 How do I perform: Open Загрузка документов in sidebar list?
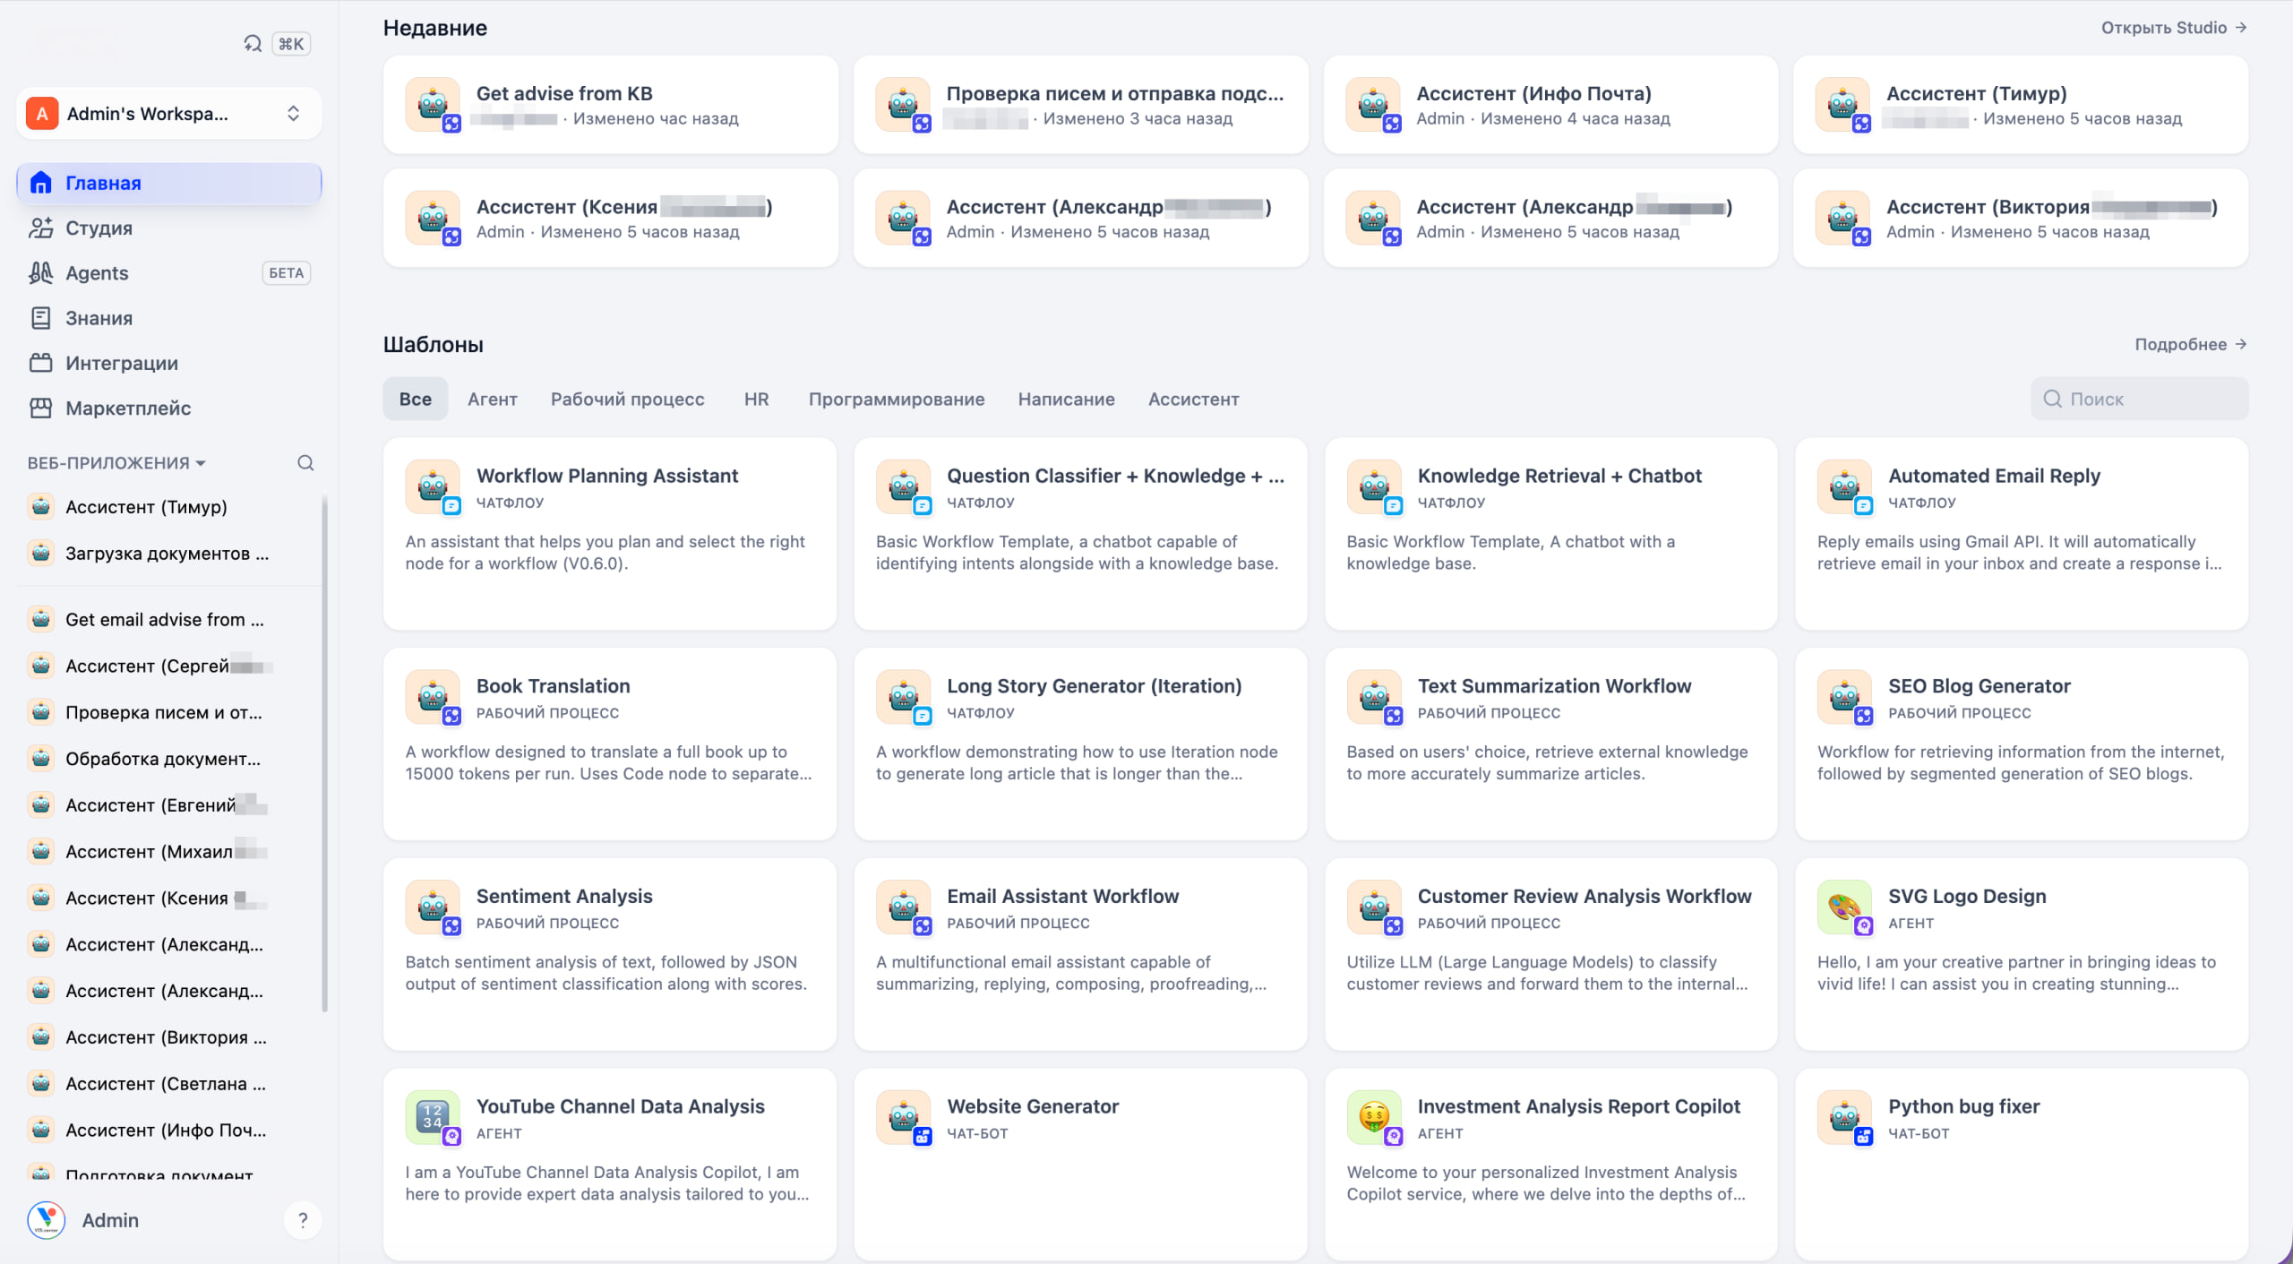pos(169,554)
